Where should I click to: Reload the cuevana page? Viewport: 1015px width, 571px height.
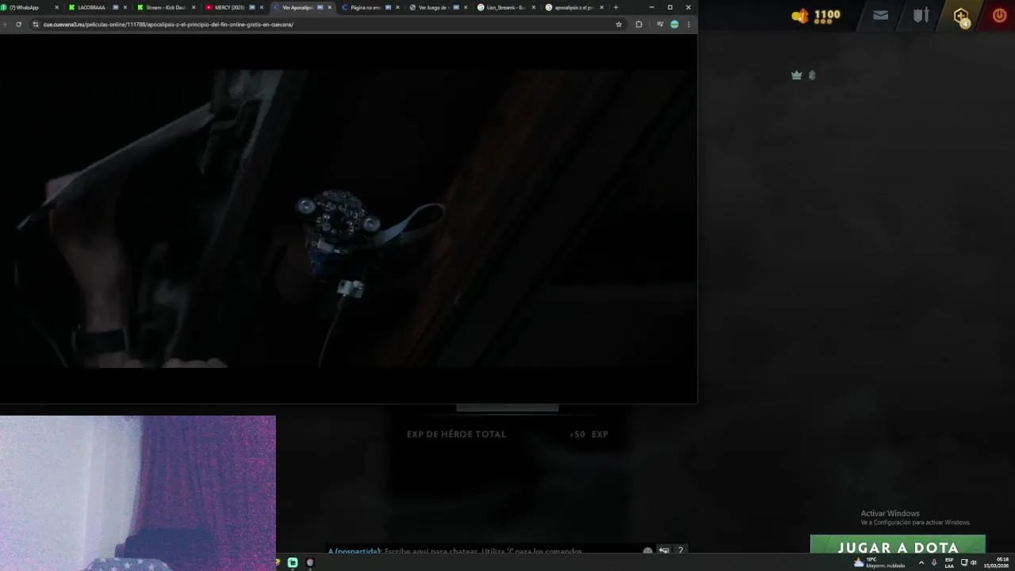[18, 25]
